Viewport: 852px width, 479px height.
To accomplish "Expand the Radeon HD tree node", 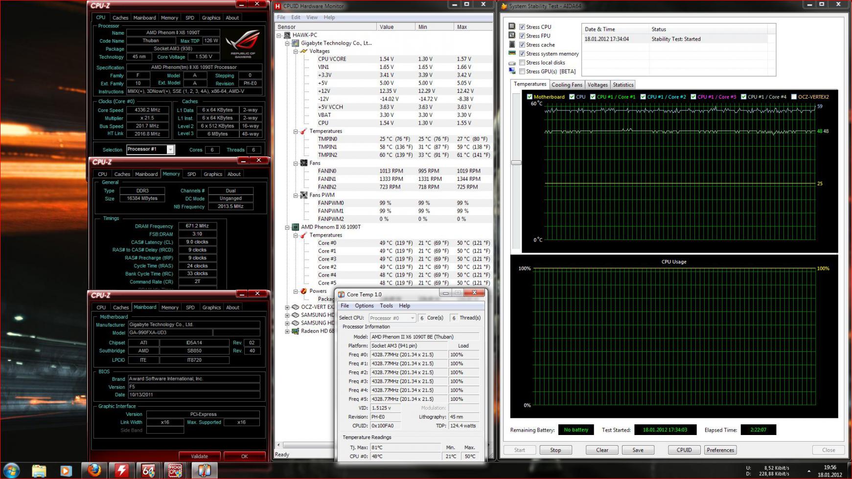I will click(287, 331).
